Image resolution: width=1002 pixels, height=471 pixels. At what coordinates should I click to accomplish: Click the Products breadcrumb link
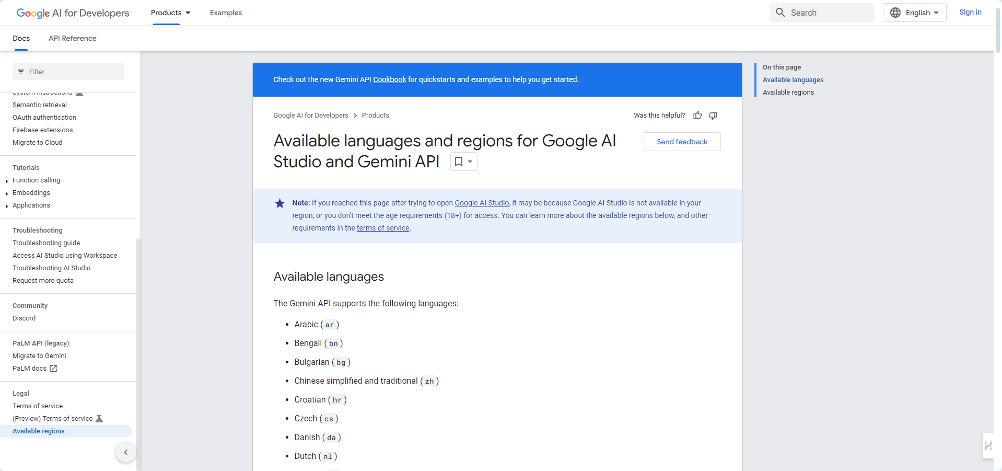point(376,116)
